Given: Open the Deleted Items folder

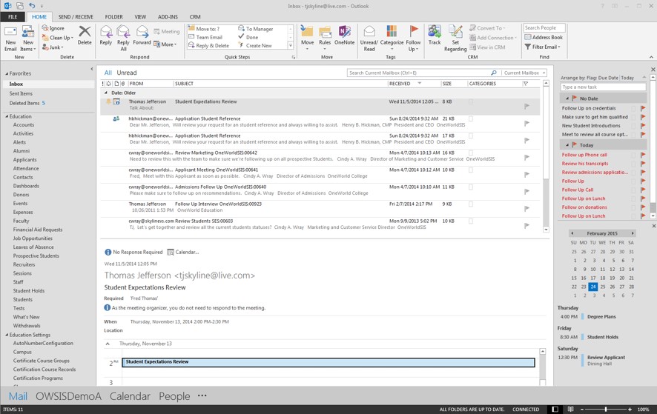Looking at the screenshot, I should click(24, 103).
